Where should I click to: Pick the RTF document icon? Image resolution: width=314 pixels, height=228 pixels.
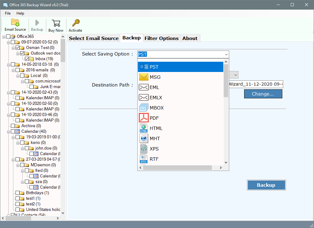[x=143, y=159]
